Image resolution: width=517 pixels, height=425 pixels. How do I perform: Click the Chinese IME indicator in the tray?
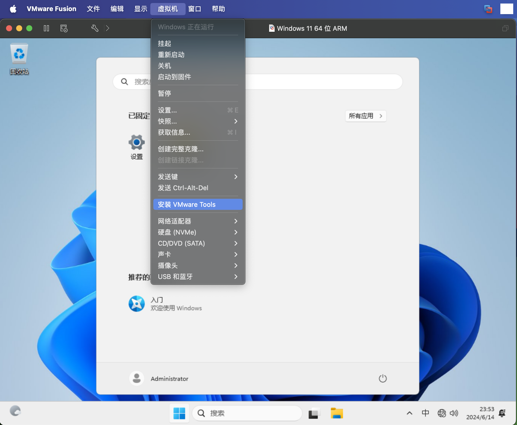(425, 413)
